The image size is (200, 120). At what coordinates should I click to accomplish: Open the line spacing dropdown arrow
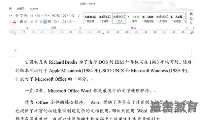pos(58,22)
